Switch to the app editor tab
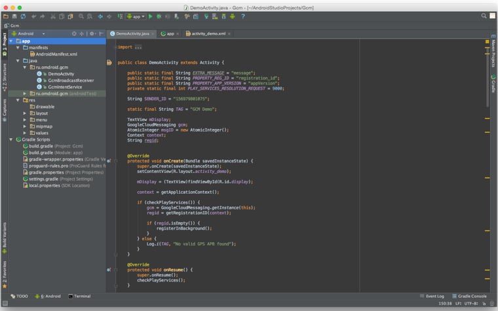The image size is (498, 311). click(168, 33)
